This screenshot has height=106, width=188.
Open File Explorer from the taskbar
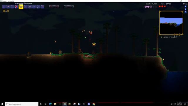(x=55, y=104)
